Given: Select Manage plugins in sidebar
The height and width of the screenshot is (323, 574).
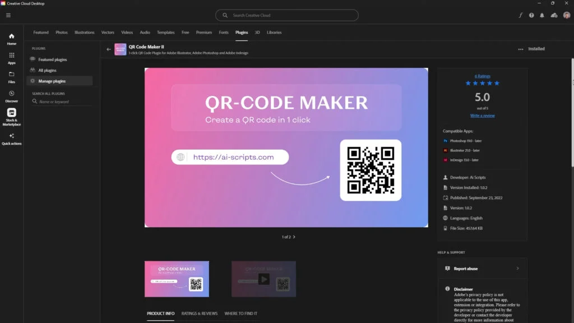Looking at the screenshot, I should [59, 81].
